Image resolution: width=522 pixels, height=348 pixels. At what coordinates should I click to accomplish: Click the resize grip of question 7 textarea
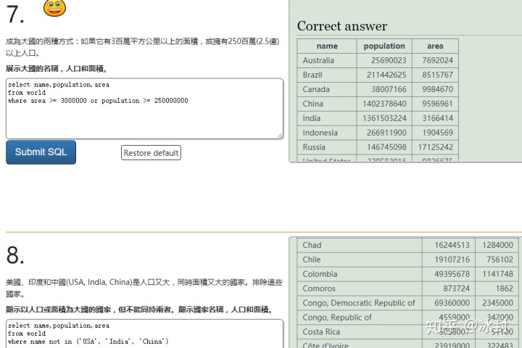(280, 136)
